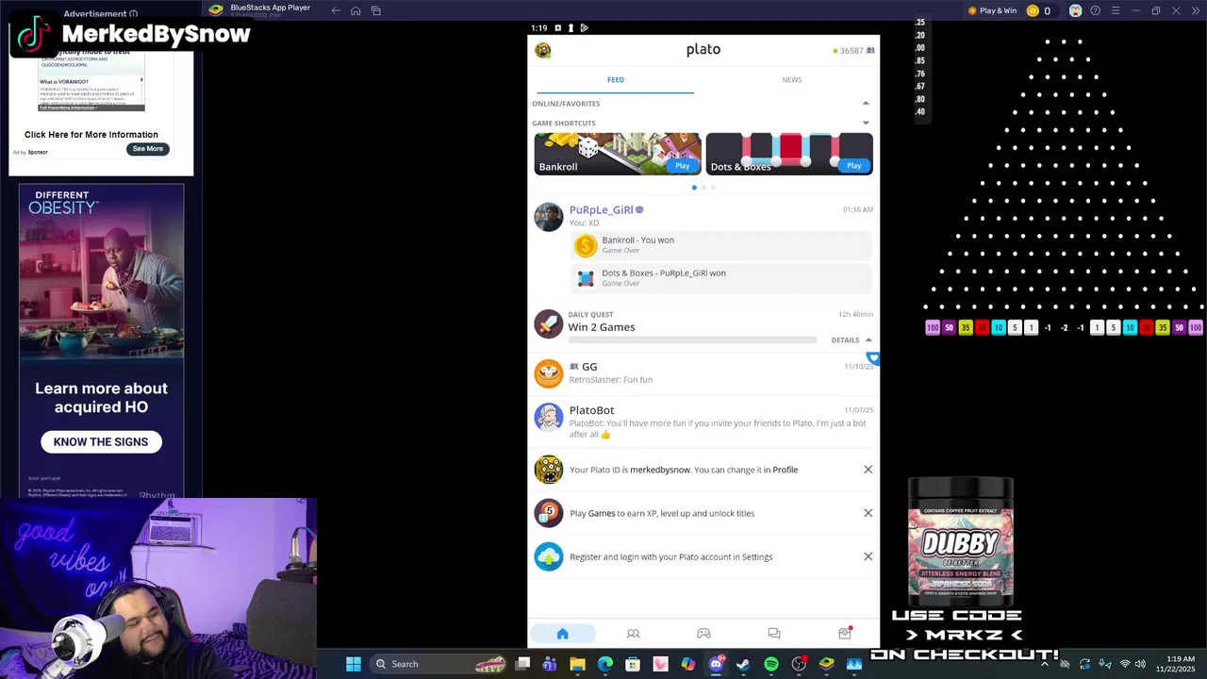Open the BlueStacks hamburger menu
The height and width of the screenshot is (679, 1207).
click(x=1116, y=10)
